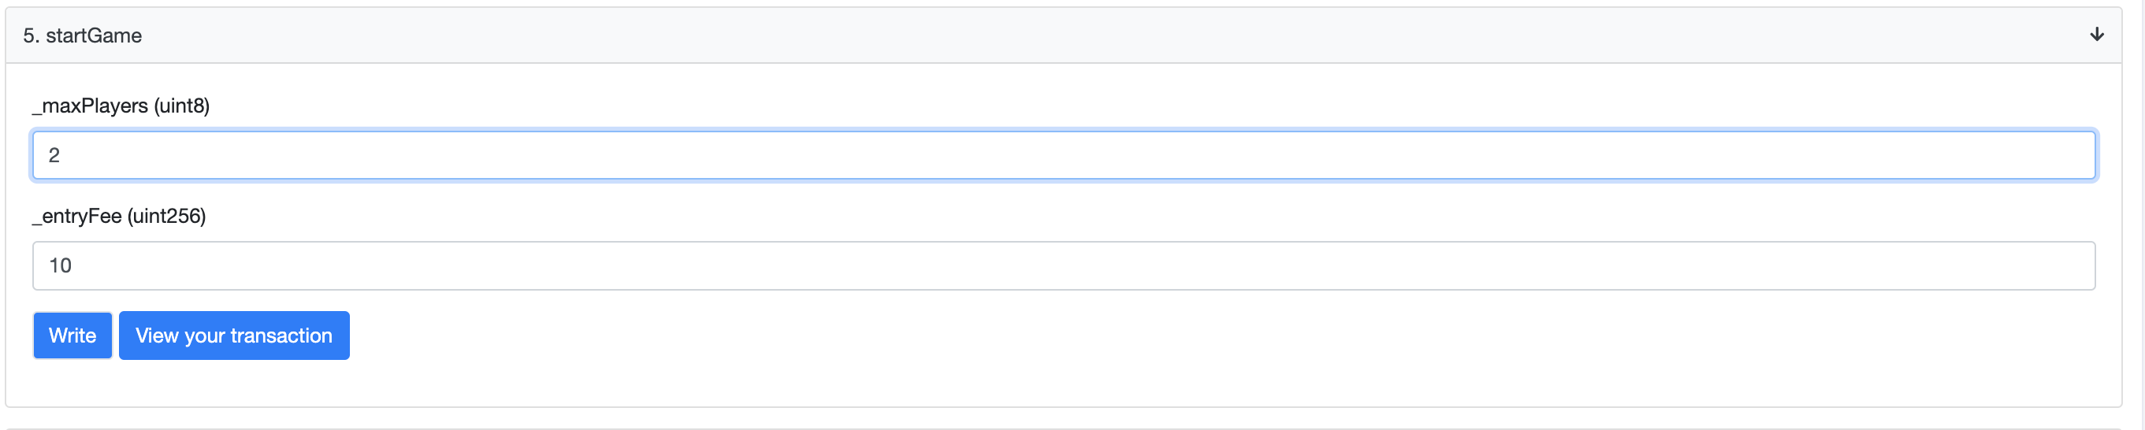Place cursor in the highlighted maxPlayers box

click(1062, 155)
